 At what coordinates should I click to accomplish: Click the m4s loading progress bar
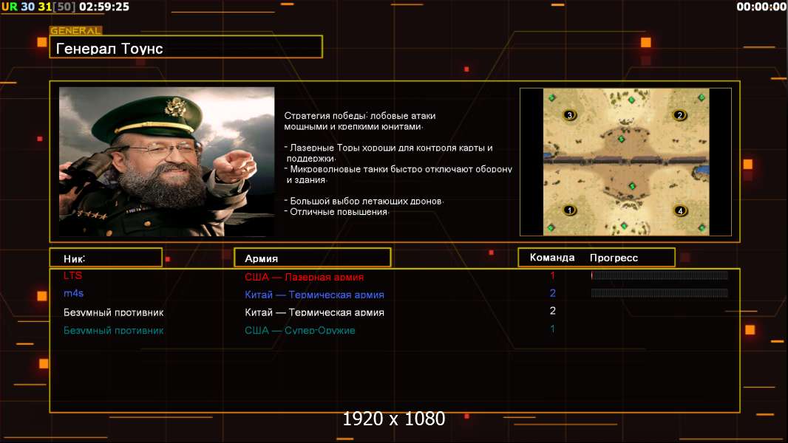(x=659, y=293)
